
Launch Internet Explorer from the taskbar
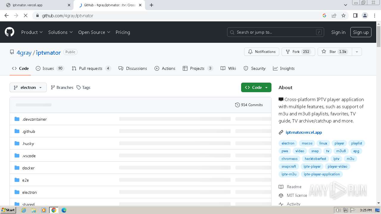click(24, 210)
